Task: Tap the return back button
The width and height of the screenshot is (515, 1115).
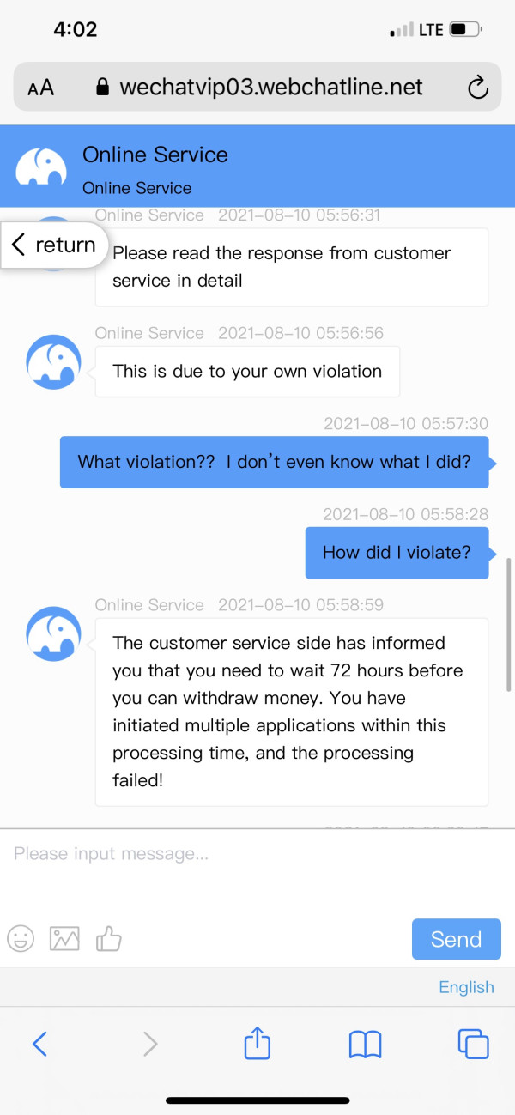Action: pos(54,245)
